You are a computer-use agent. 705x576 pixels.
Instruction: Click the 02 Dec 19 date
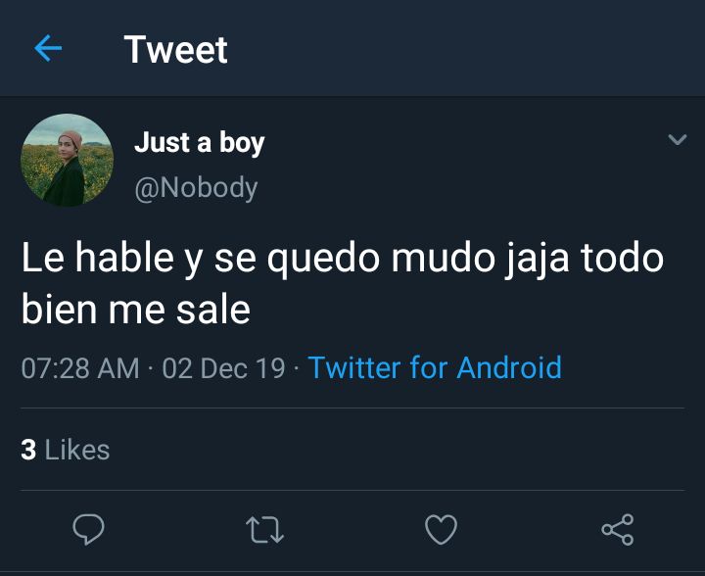(x=224, y=368)
